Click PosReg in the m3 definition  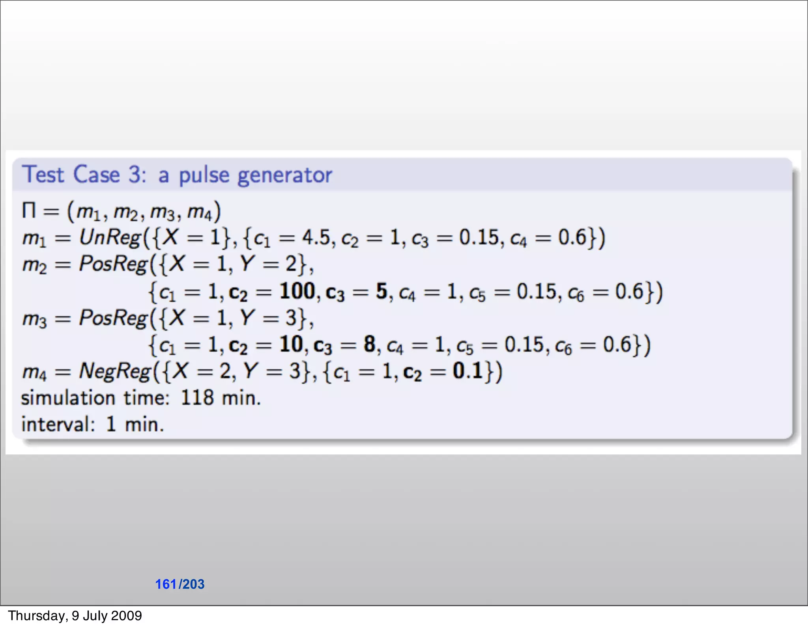(x=113, y=318)
